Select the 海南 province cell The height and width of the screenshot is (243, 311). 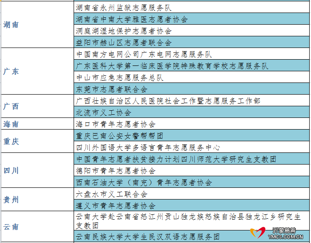pos(38,124)
